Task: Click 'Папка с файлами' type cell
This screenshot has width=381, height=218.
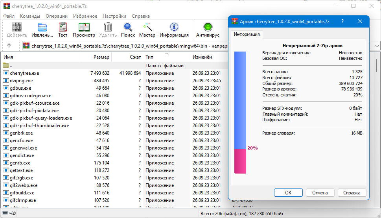Action: [x=164, y=66]
